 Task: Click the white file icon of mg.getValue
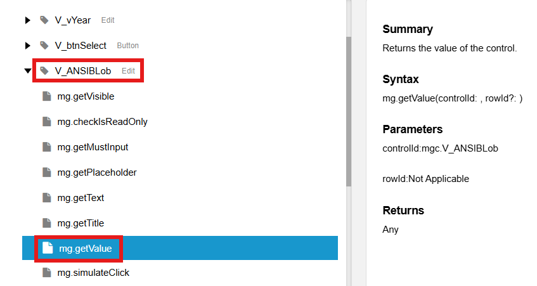(48, 248)
